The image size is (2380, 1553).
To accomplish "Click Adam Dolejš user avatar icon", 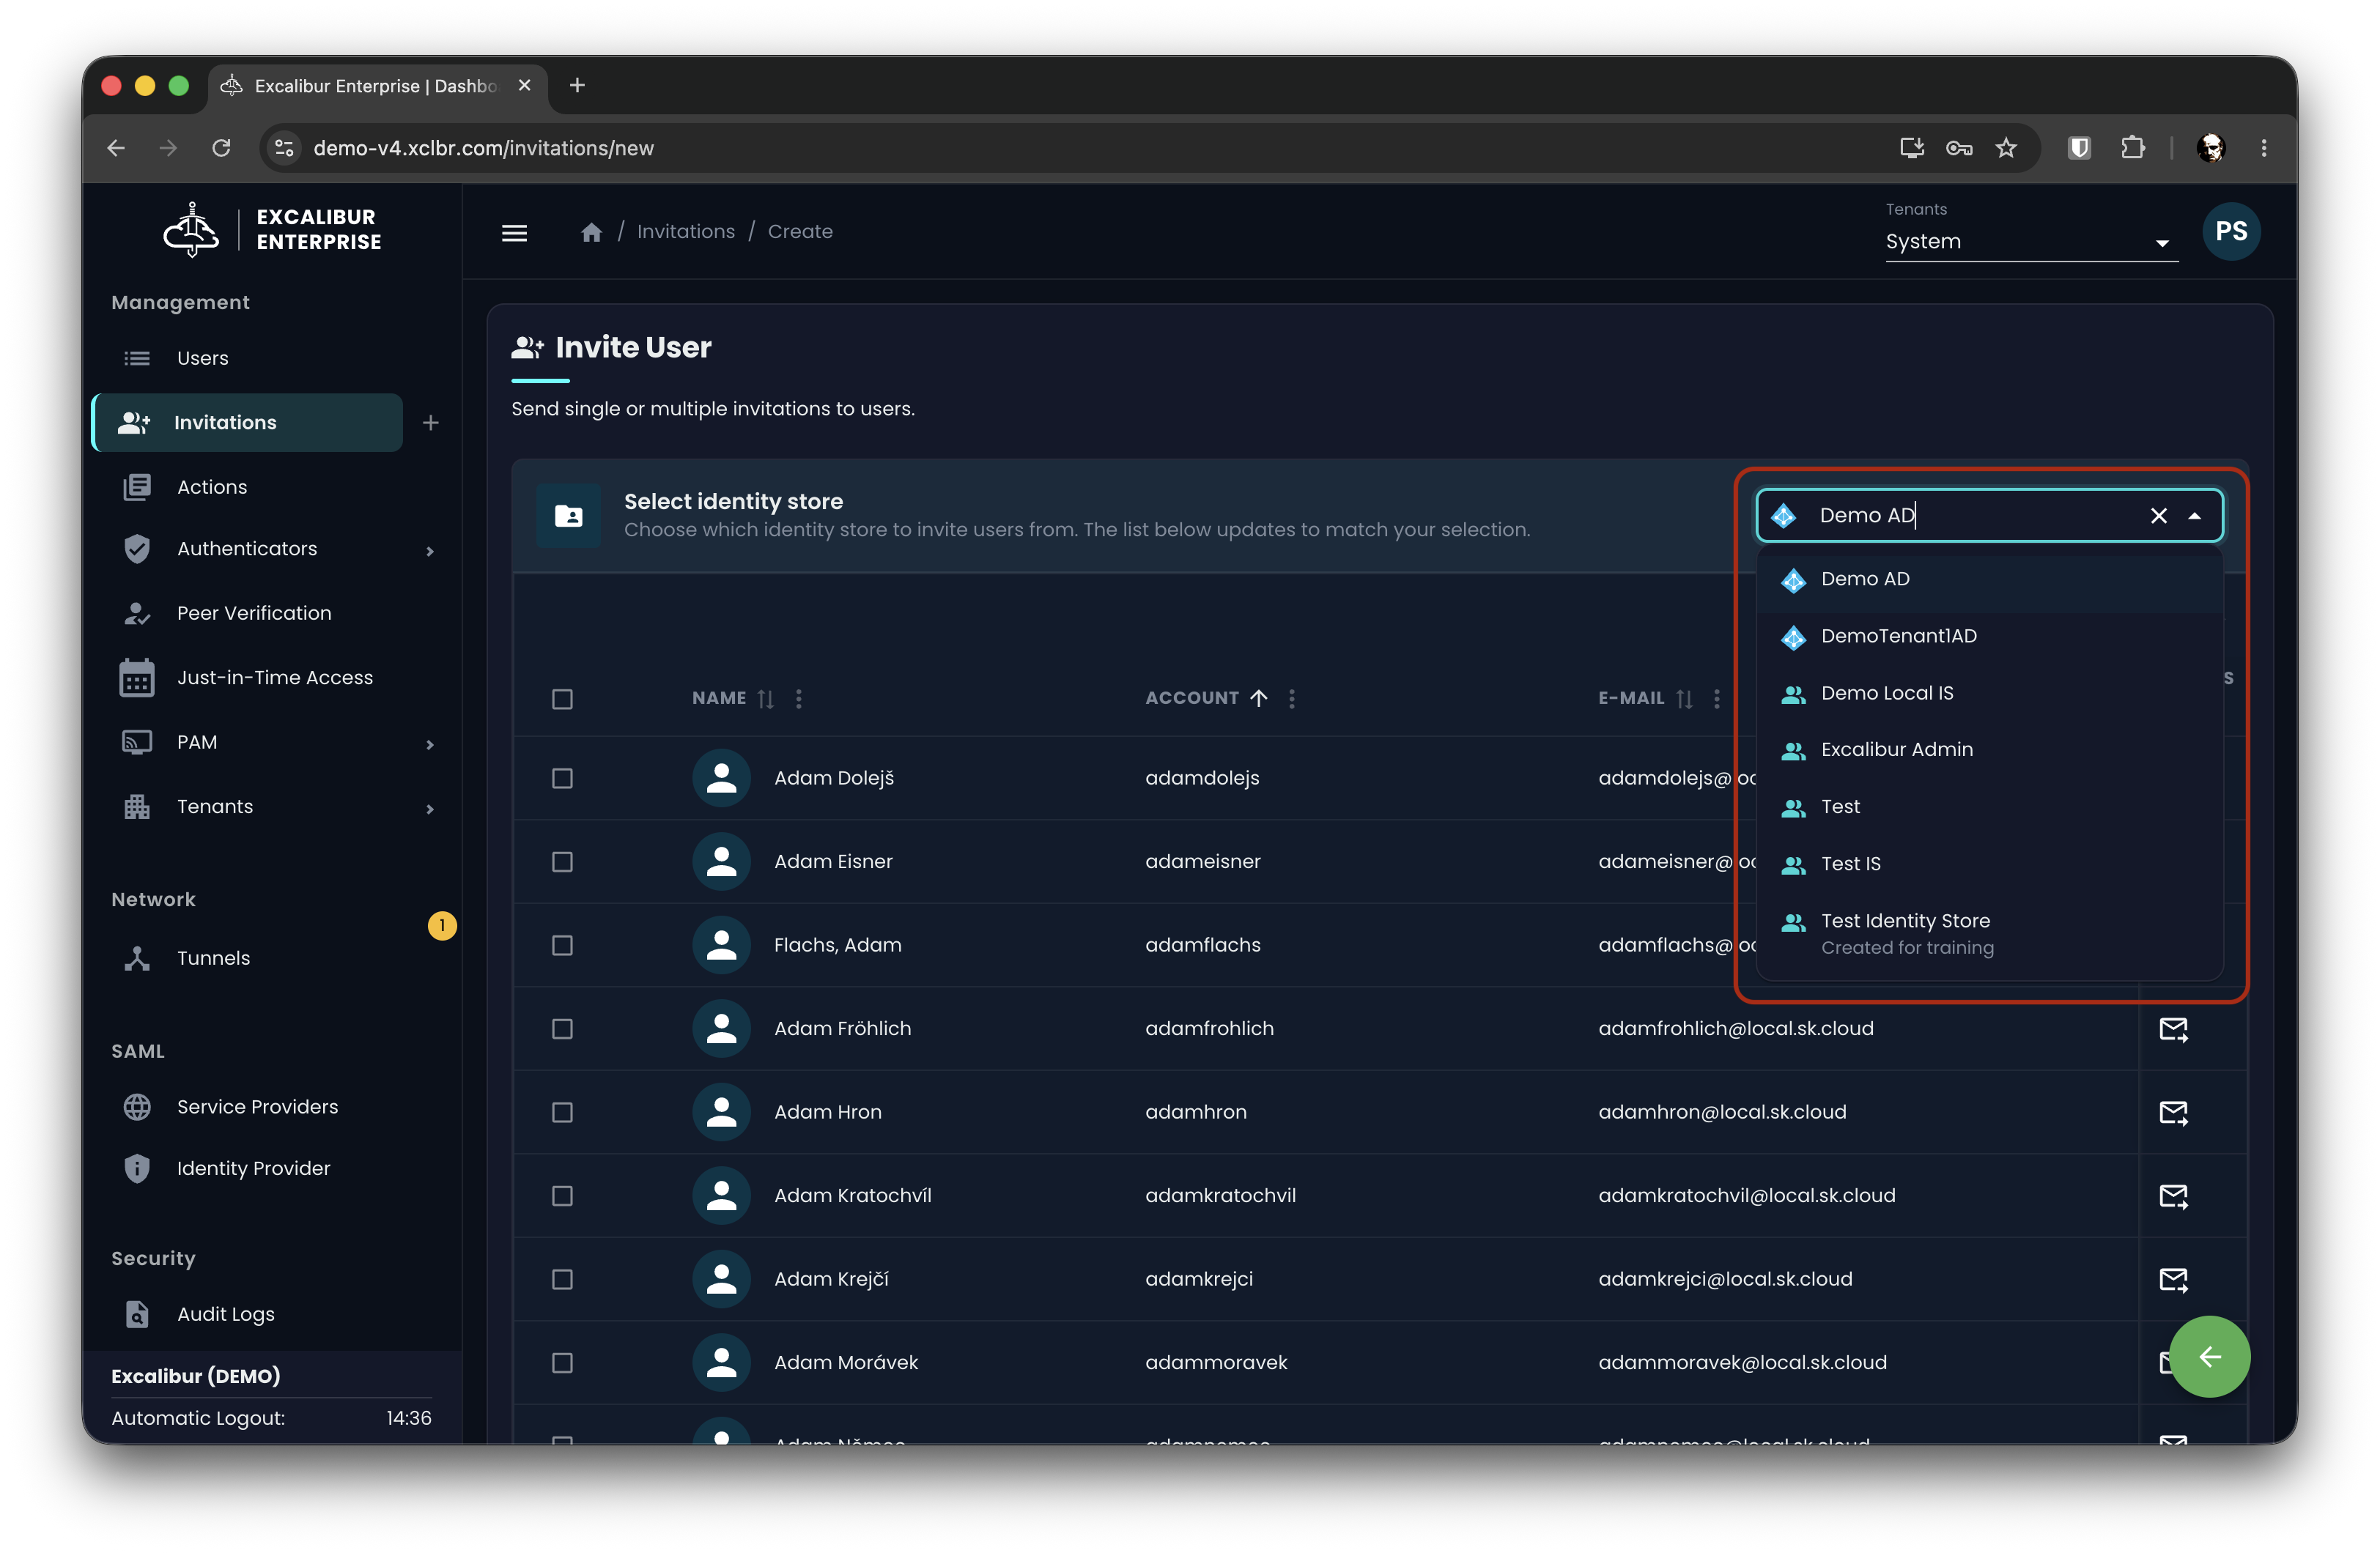I will click(x=721, y=778).
